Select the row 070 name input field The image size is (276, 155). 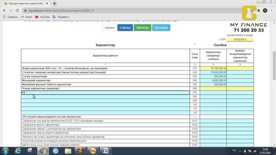point(105,93)
